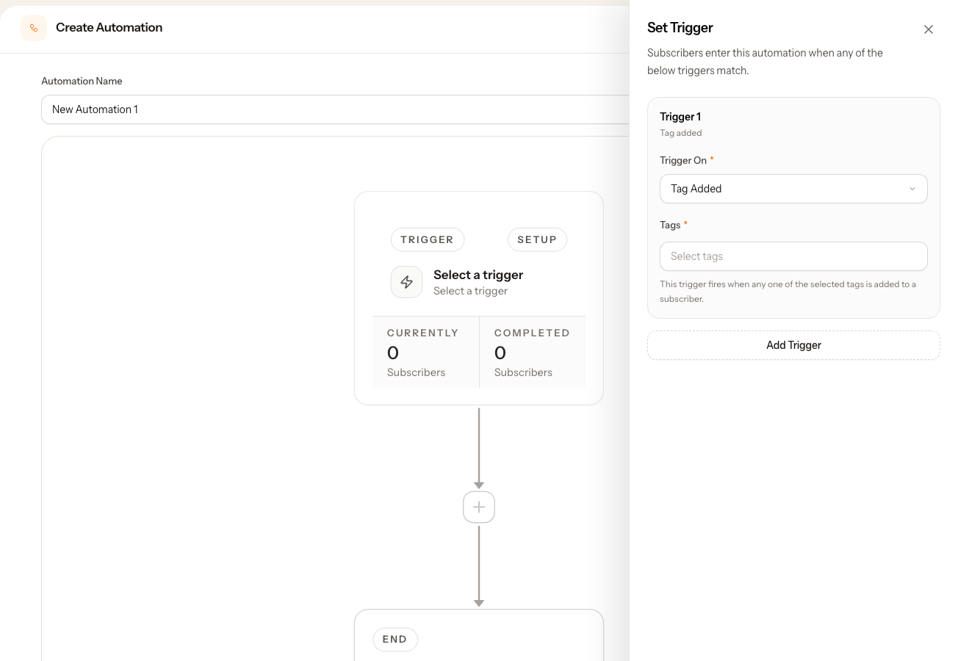The width and height of the screenshot is (958, 661).
Task: Click the Trigger 1 title
Action: (680, 117)
